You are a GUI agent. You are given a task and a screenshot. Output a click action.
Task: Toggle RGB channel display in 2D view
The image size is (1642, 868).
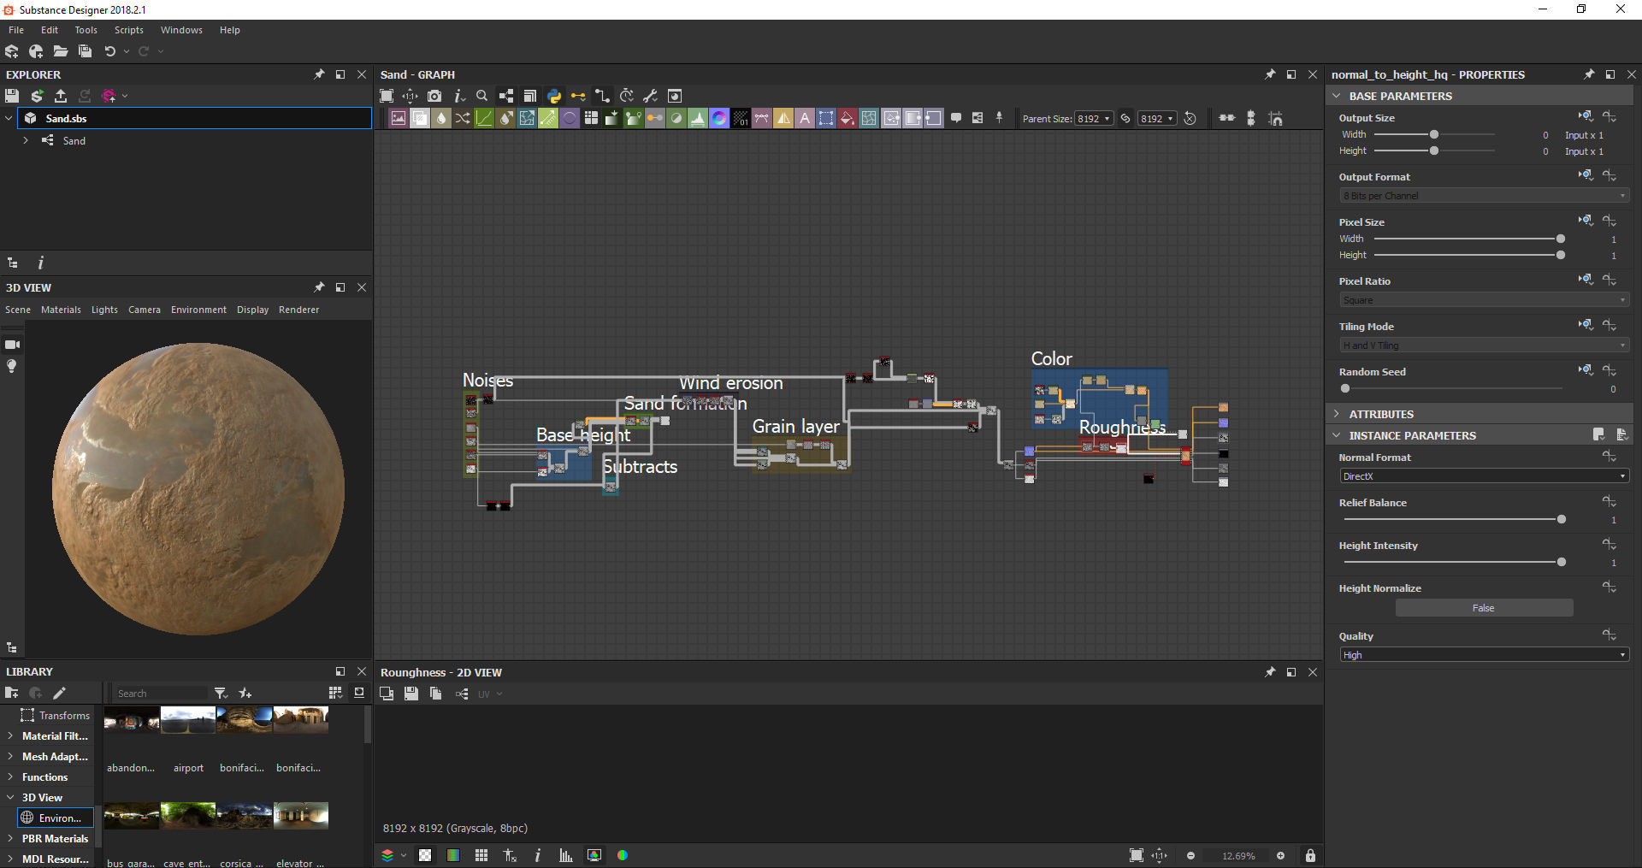(623, 855)
